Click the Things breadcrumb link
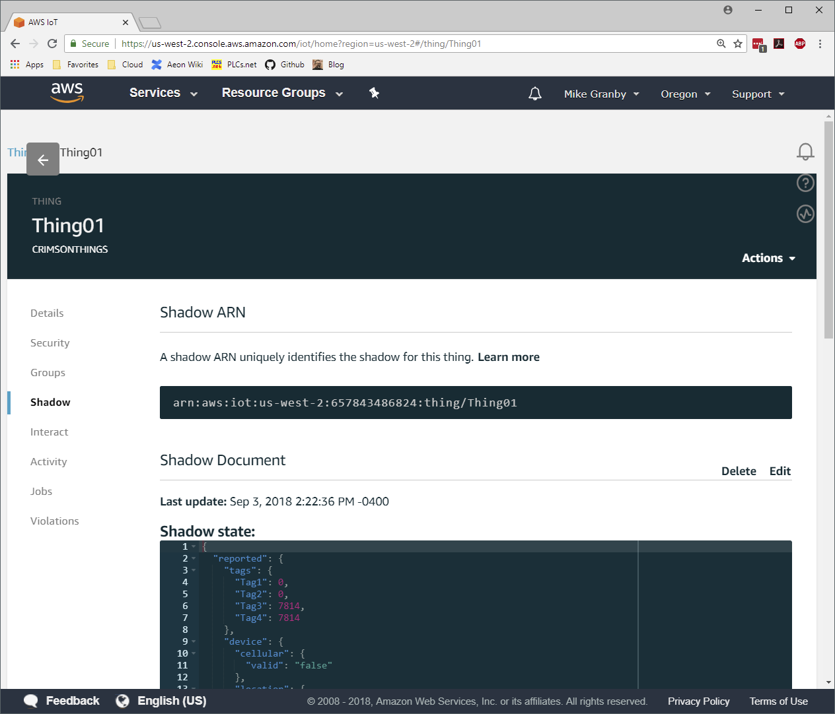Image resolution: width=835 pixels, height=714 pixels. click(x=17, y=152)
